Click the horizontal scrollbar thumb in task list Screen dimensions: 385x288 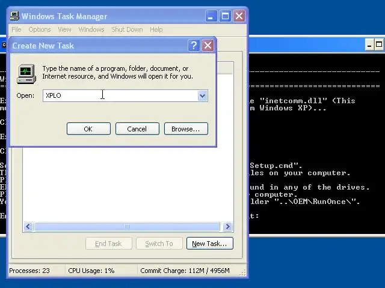127,227
